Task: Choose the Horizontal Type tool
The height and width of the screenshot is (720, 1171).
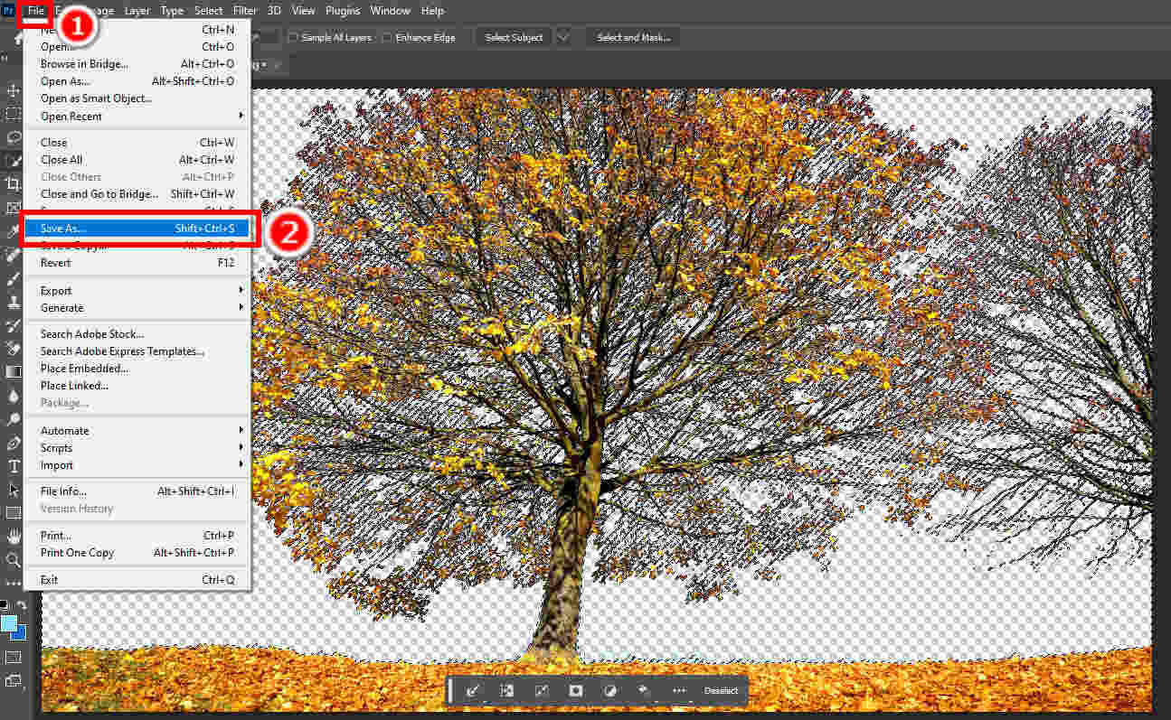Action: coord(13,466)
